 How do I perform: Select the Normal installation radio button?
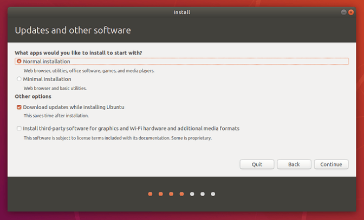point(19,62)
